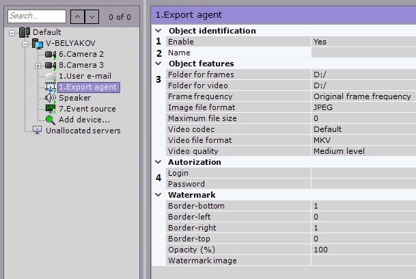Click the Add device magnifier icon
The image size is (416, 279).
point(51,120)
